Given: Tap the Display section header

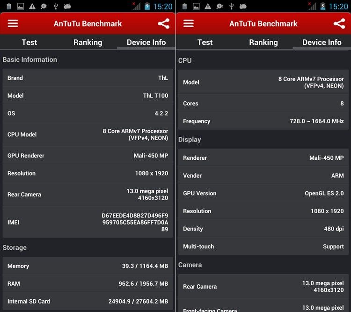Looking at the screenshot, I should click(x=190, y=140).
